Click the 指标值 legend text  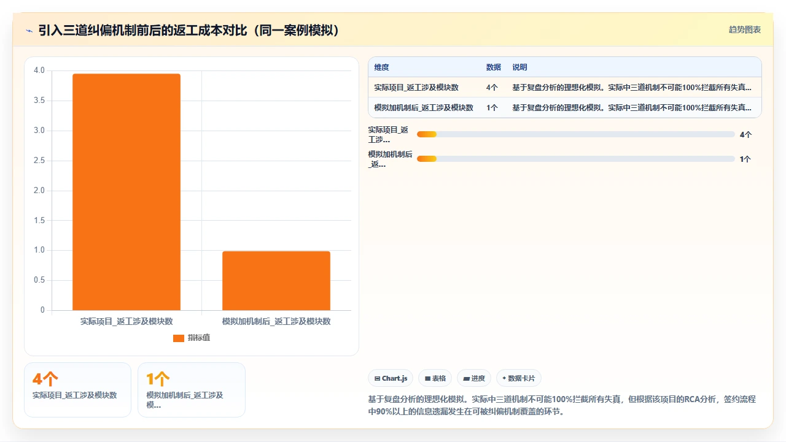point(199,338)
